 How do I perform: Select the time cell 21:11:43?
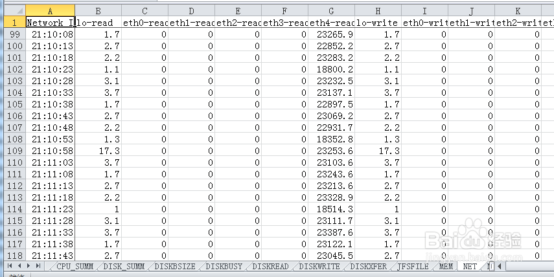click(x=50, y=256)
